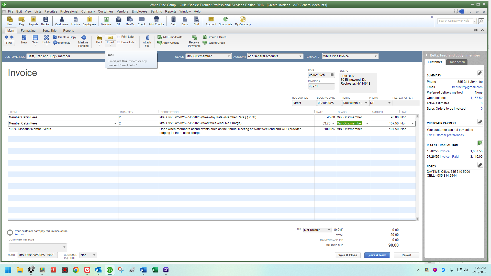Edit customer summary with pencil icon
The image size is (491, 276).
pyautogui.click(x=480, y=73)
